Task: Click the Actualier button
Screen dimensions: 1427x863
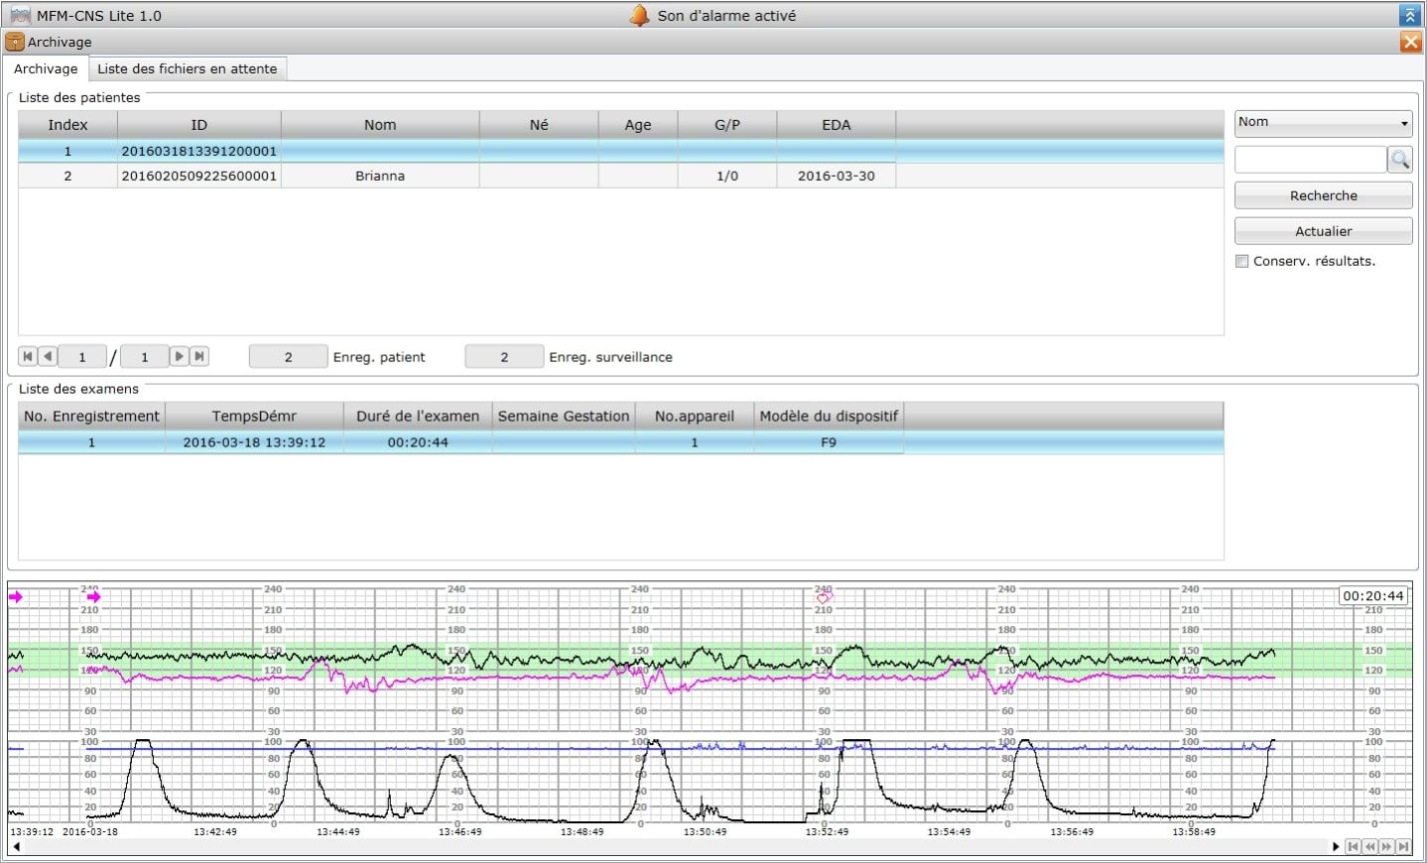Action: [1323, 231]
